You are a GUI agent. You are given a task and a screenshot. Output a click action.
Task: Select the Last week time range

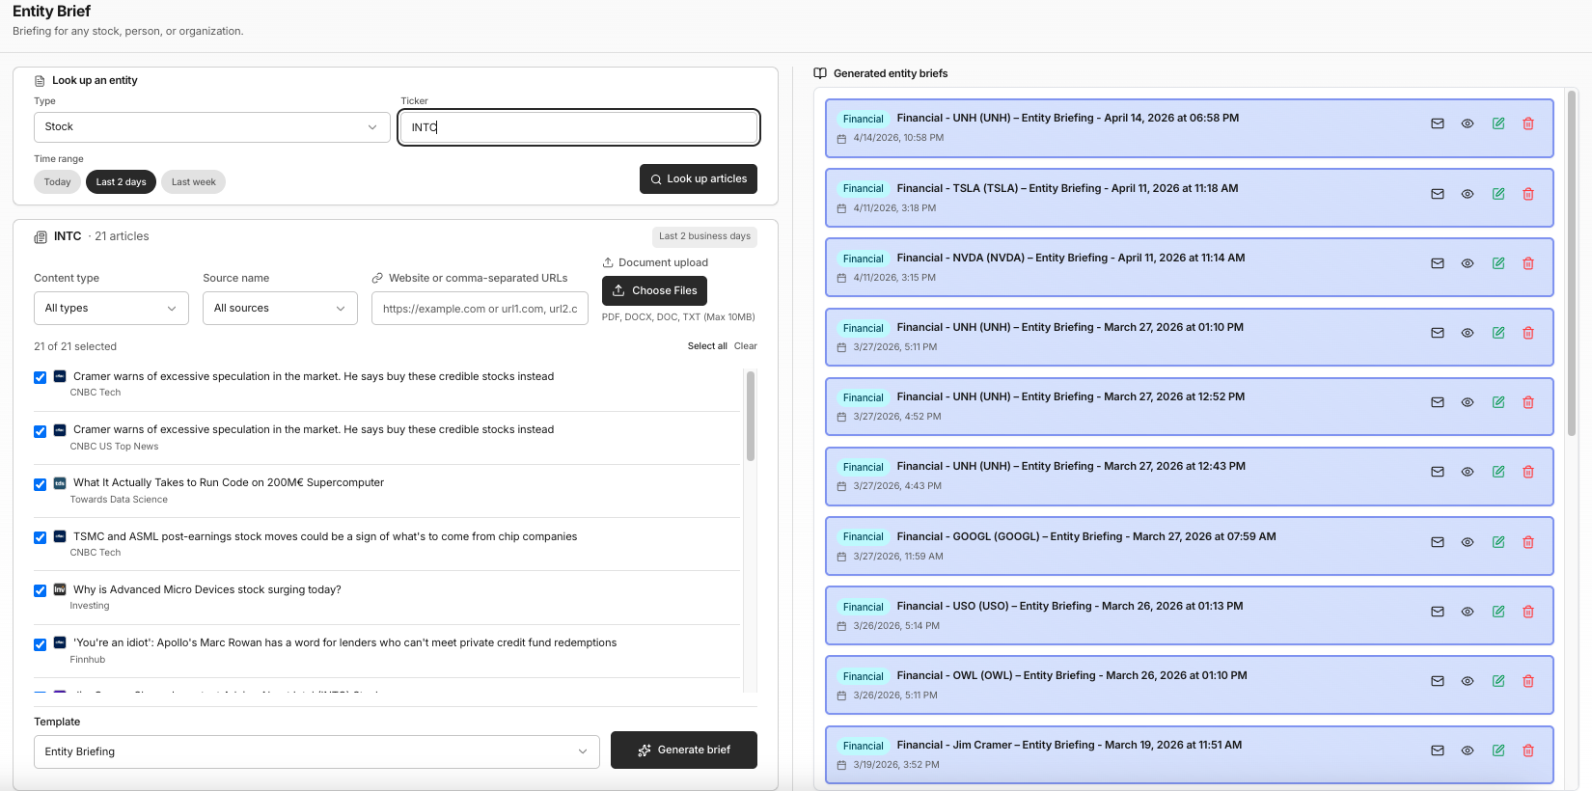click(x=194, y=182)
